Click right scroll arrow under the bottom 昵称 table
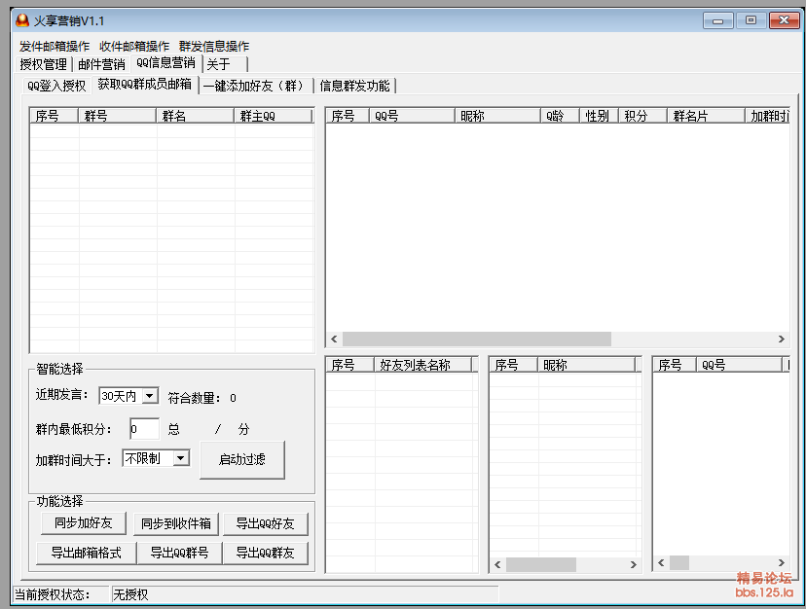This screenshot has width=806, height=609. point(634,564)
